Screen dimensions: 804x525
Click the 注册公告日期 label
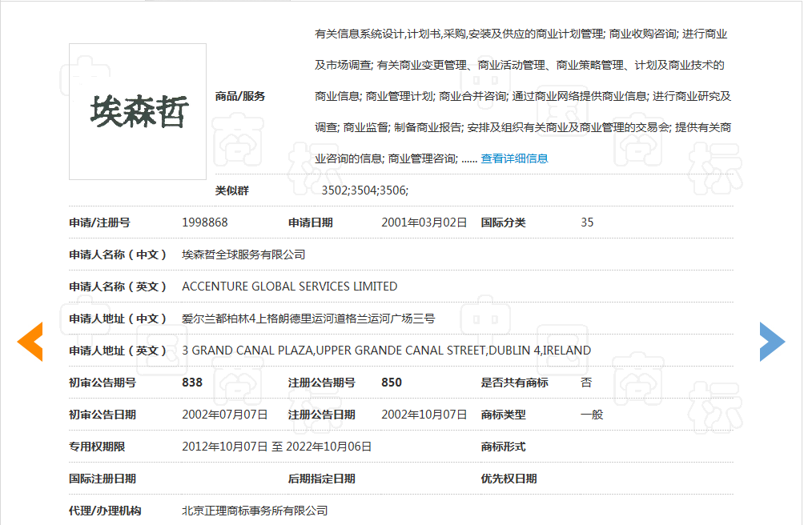[x=322, y=415]
